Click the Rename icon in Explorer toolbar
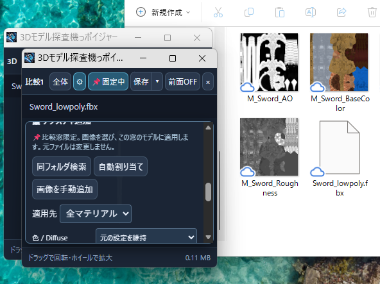This screenshot has height=284, width=380. (x=311, y=12)
